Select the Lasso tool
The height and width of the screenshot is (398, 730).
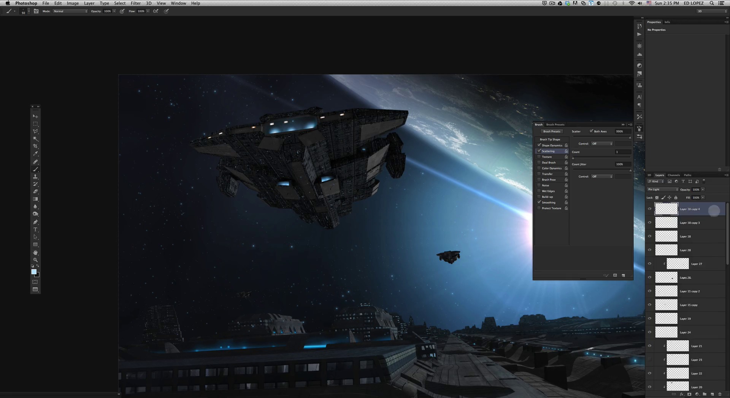pyautogui.click(x=35, y=131)
